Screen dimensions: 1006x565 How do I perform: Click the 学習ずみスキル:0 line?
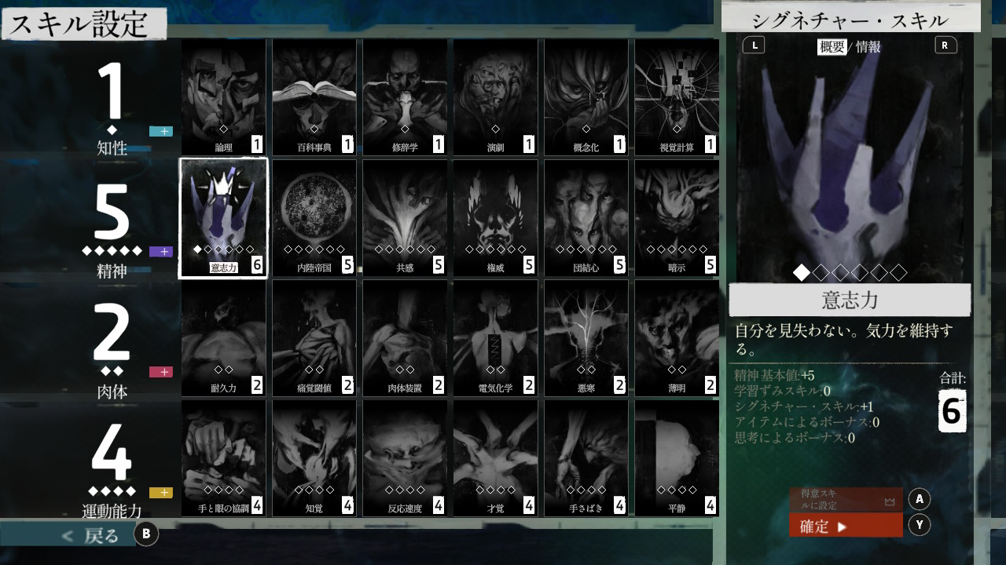tap(782, 390)
